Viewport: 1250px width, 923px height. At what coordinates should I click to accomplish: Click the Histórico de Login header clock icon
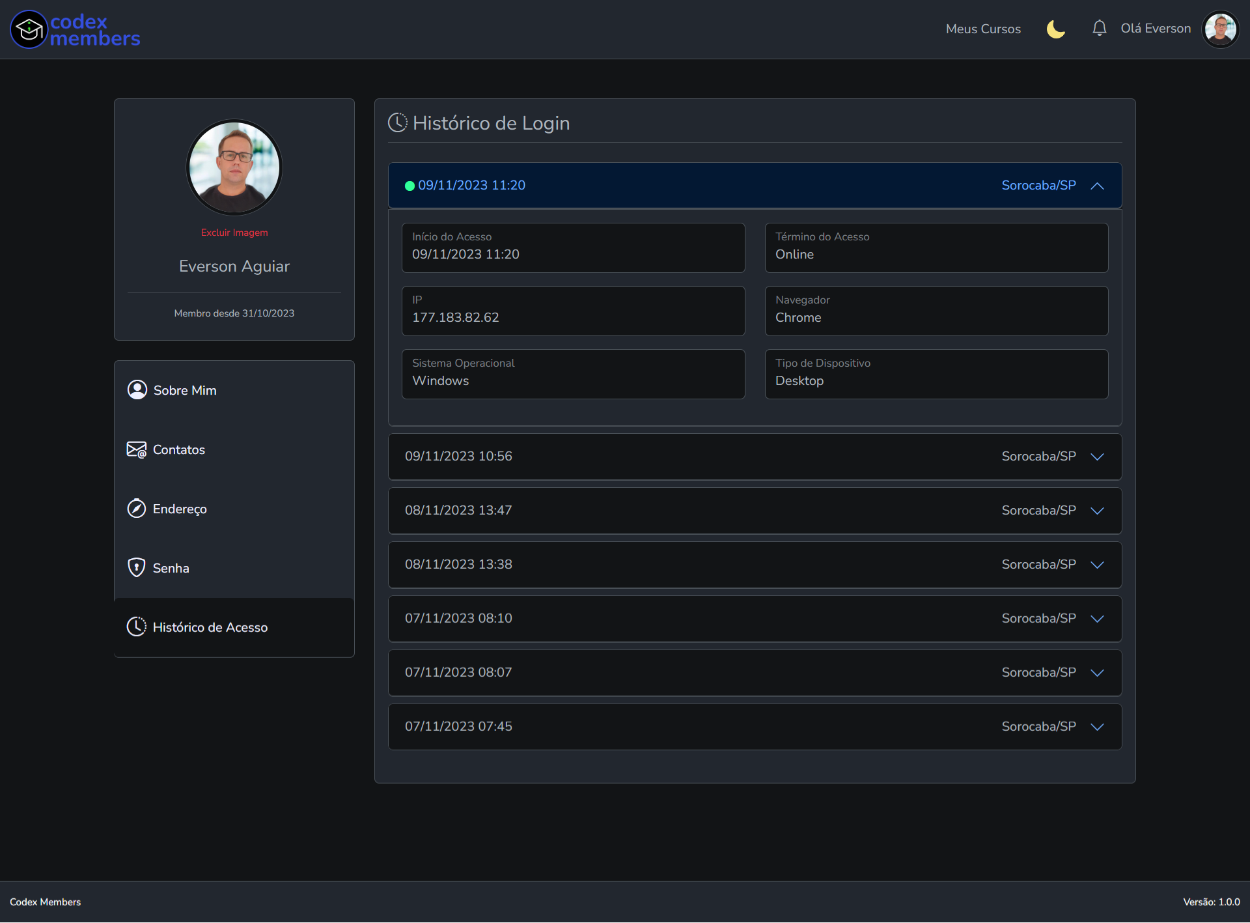click(398, 122)
